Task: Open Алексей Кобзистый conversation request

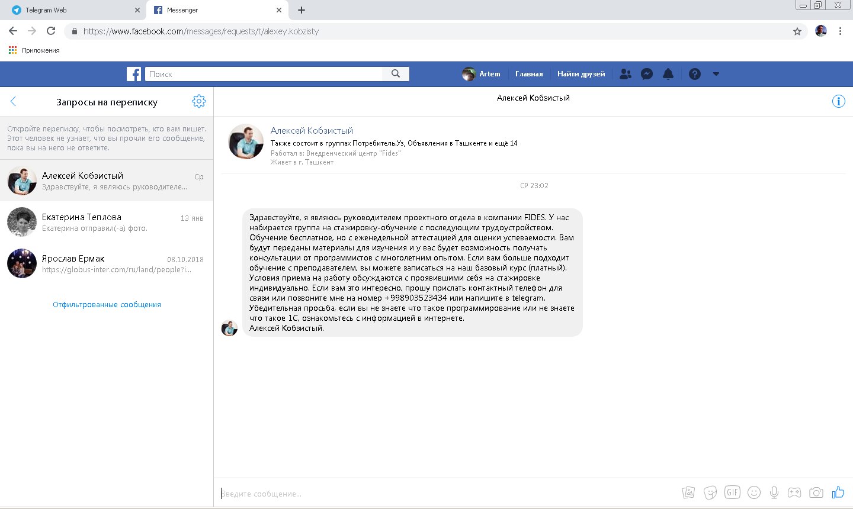Action: [x=107, y=181]
